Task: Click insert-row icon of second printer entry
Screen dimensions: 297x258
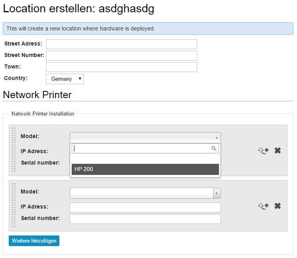Action: tap(263, 206)
